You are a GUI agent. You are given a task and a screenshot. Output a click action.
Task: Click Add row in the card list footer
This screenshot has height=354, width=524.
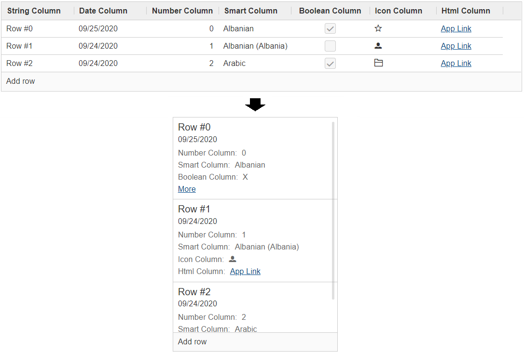pos(192,341)
